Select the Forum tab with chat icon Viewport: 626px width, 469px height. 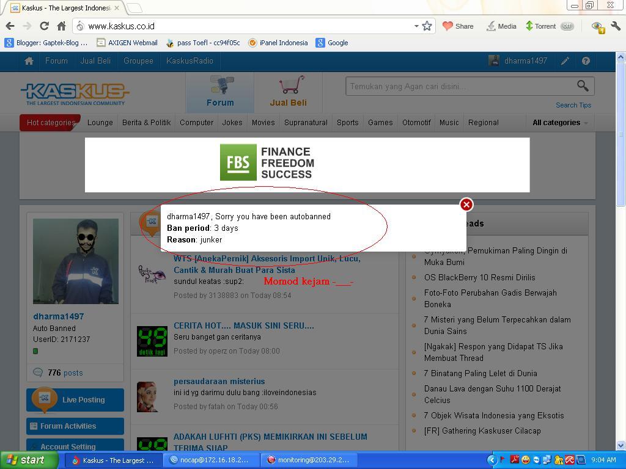pyautogui.click(x=220, y=93)
